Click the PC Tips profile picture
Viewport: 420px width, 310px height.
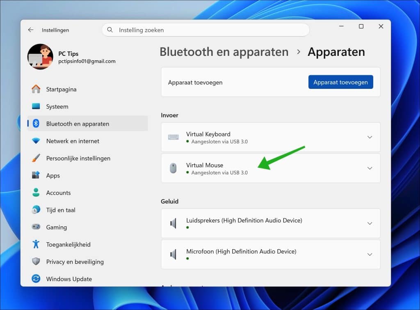tap(40, 57)
